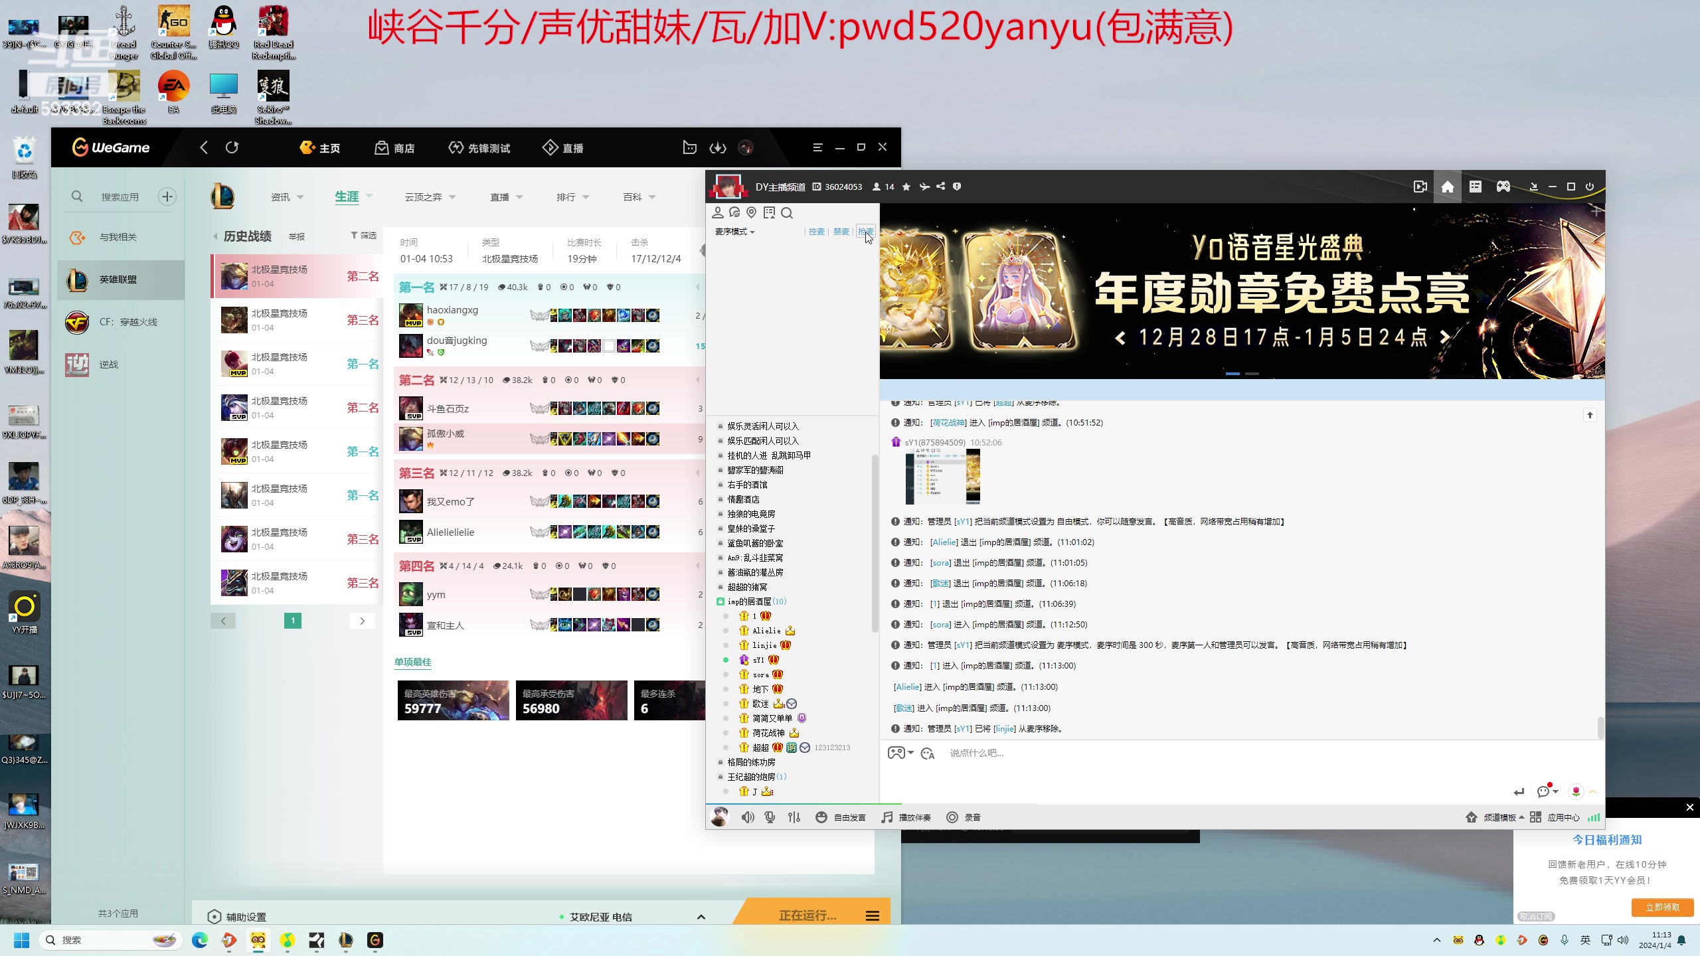Click 立即领取 in YY welfare popup
1700x956 pixels.
(x=1663, y=907)
